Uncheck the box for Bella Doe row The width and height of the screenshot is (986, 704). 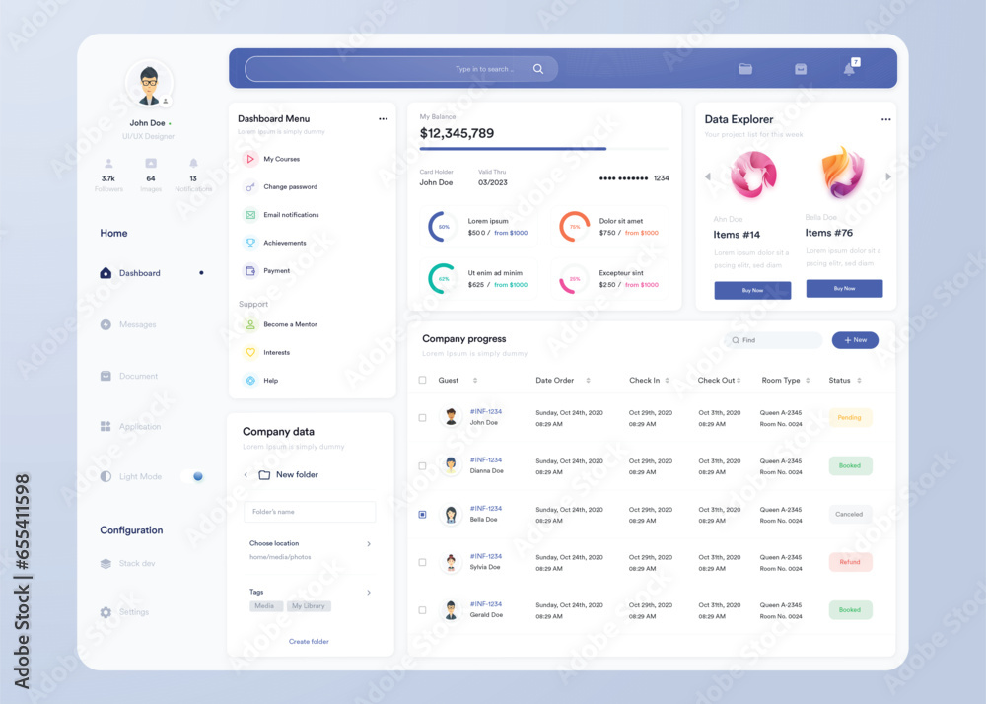click(423, 514)
